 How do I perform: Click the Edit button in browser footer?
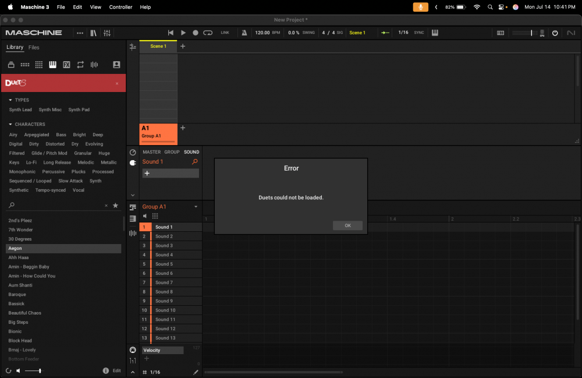coord(116,370)
